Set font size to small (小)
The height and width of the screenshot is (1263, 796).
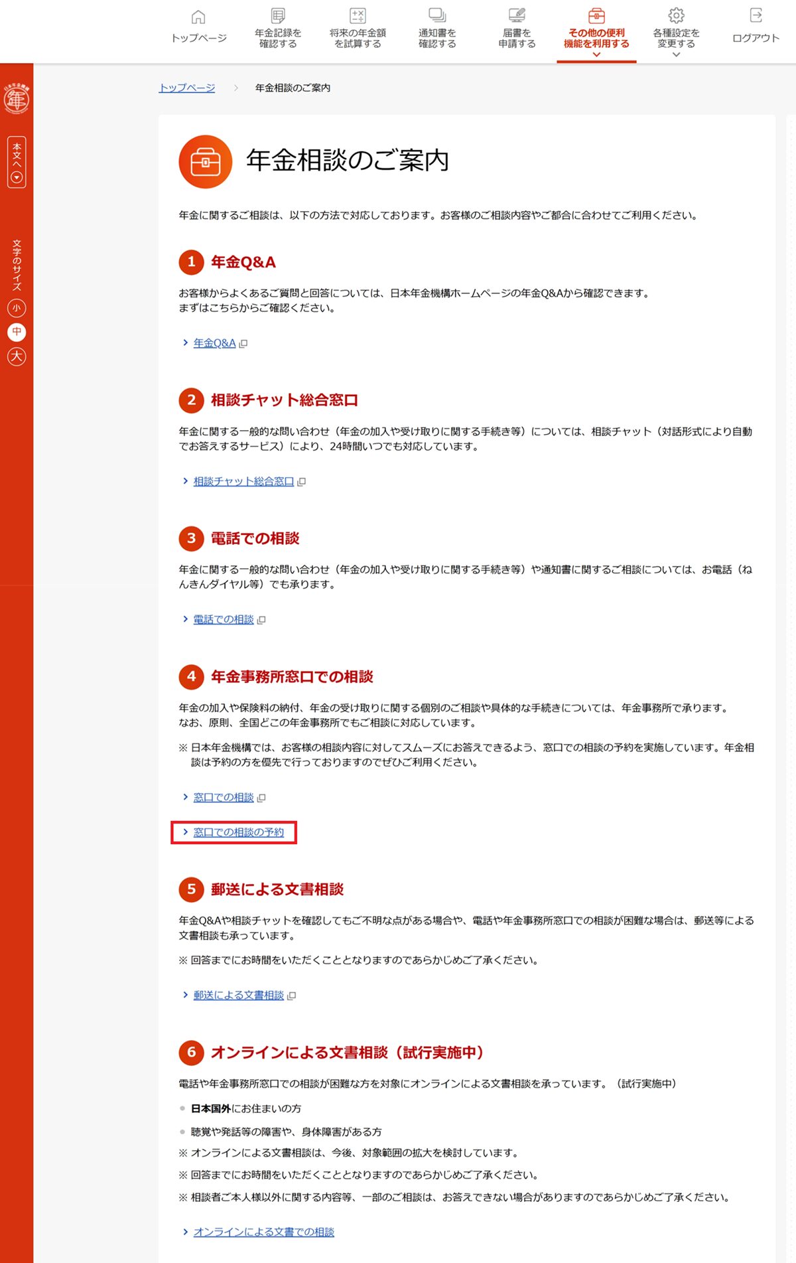point(17,308)
